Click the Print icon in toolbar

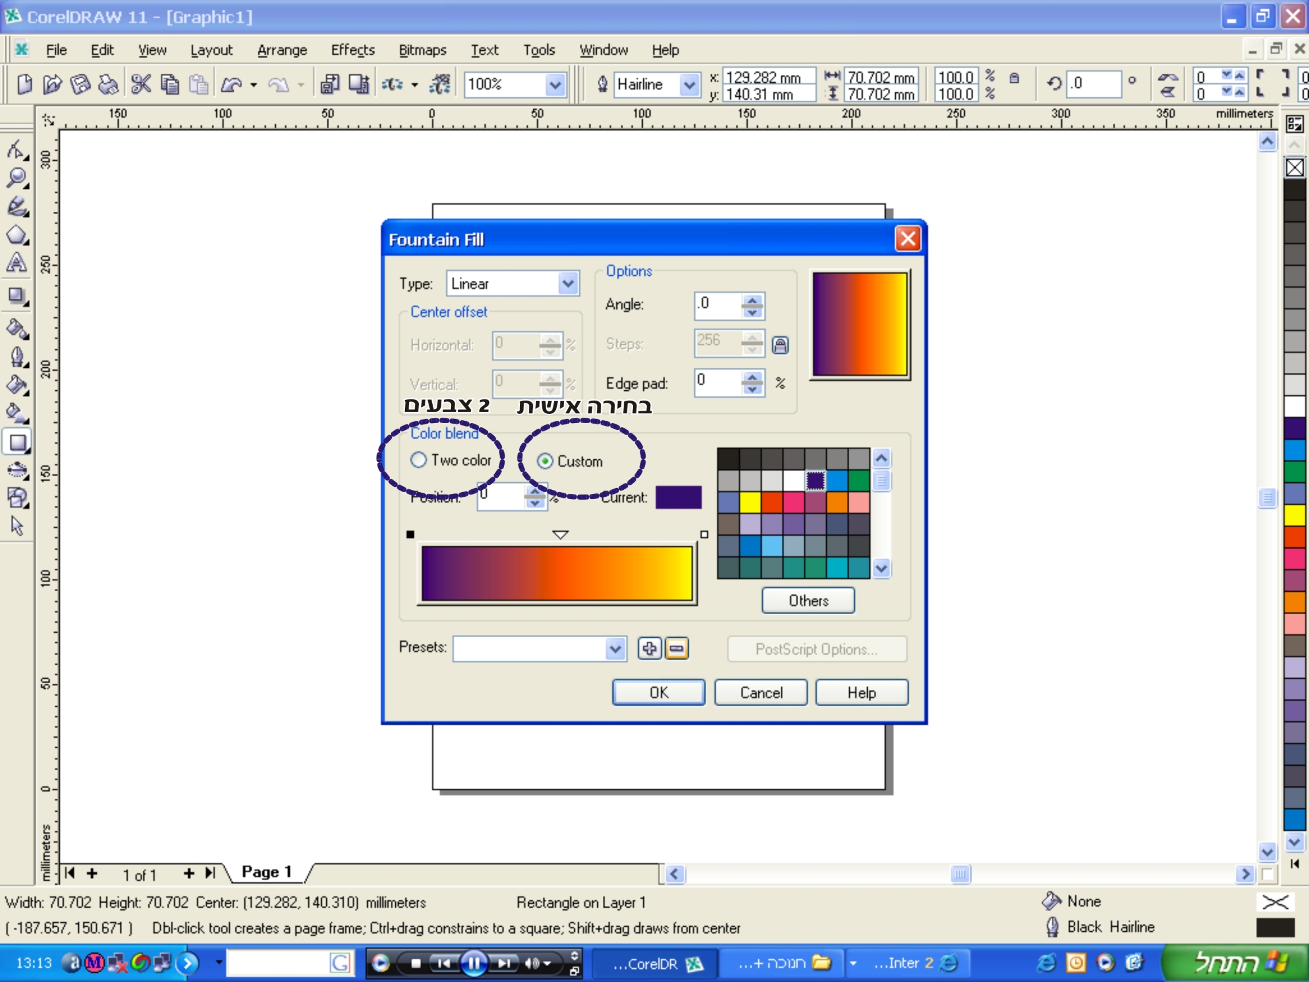[x=108, y=85]
